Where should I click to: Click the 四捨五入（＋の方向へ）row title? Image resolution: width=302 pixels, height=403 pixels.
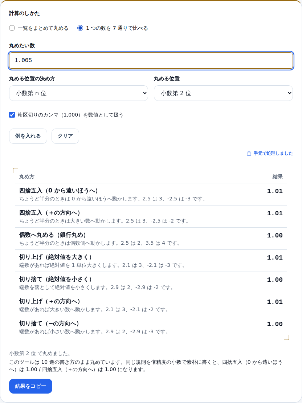click(x=50, y=213)
